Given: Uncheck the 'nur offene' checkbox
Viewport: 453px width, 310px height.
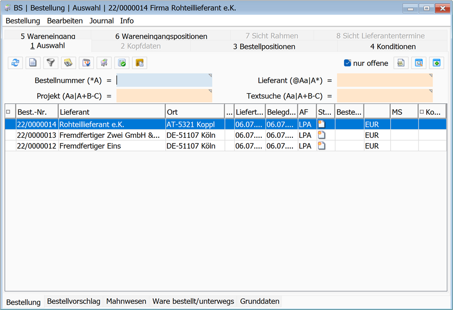Looking at the screenshot, I should pyautogui.click(x=348, y=63).
